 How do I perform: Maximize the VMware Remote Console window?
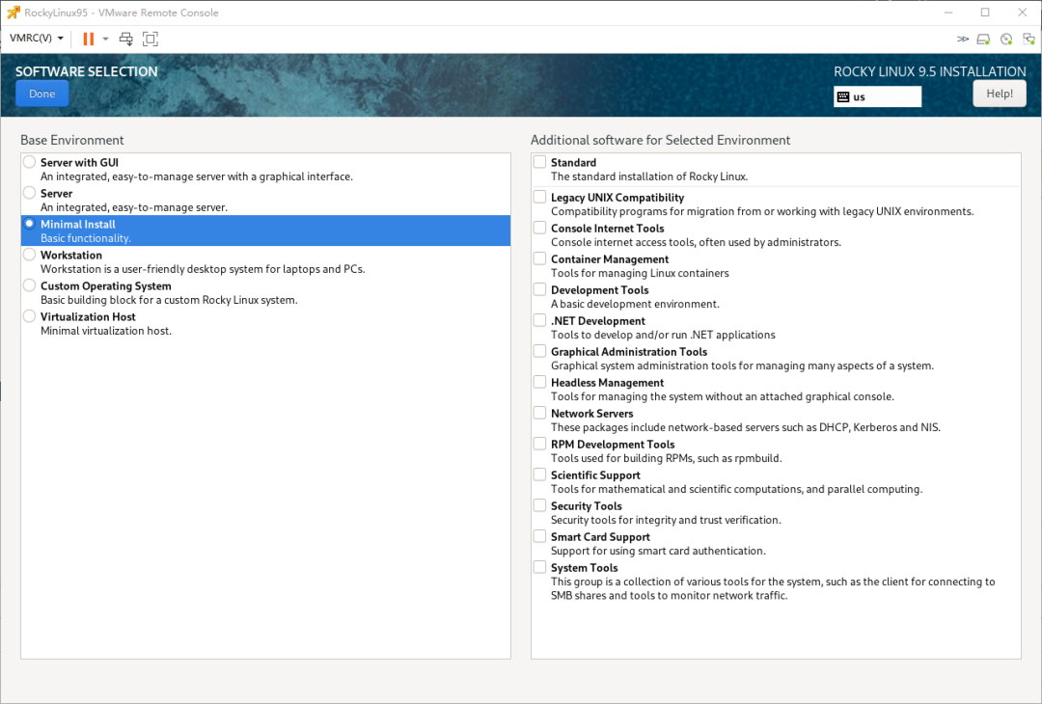(985, 13)
